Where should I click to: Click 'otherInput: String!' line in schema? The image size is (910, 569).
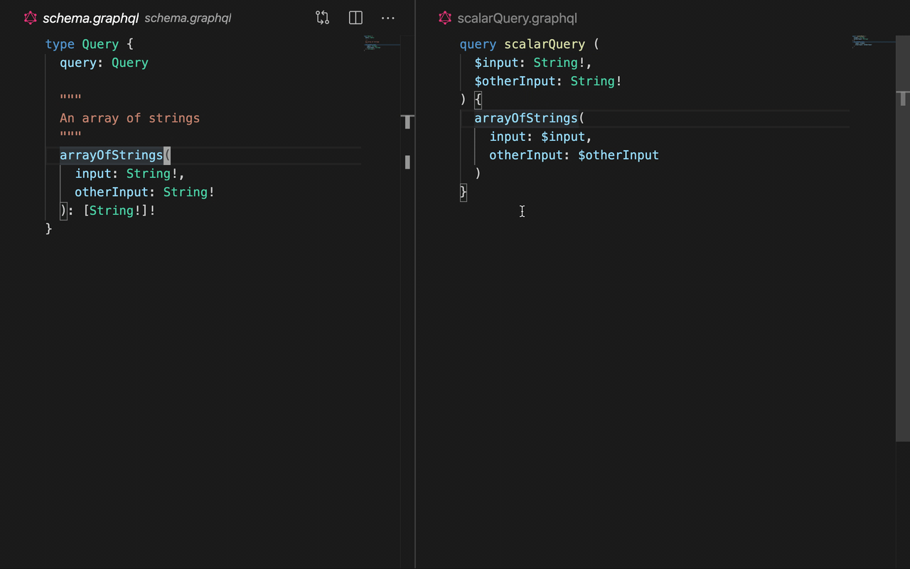(145, 192)
